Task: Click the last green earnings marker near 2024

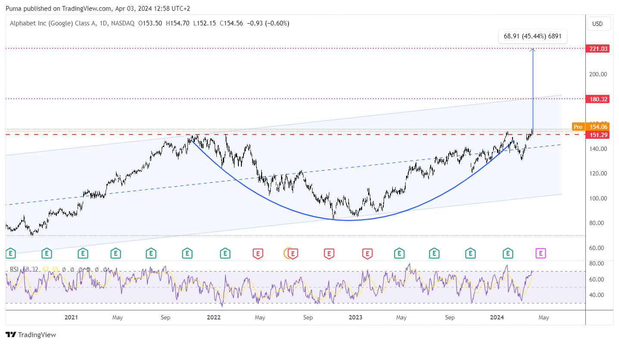Action: [x=509, y=253]
